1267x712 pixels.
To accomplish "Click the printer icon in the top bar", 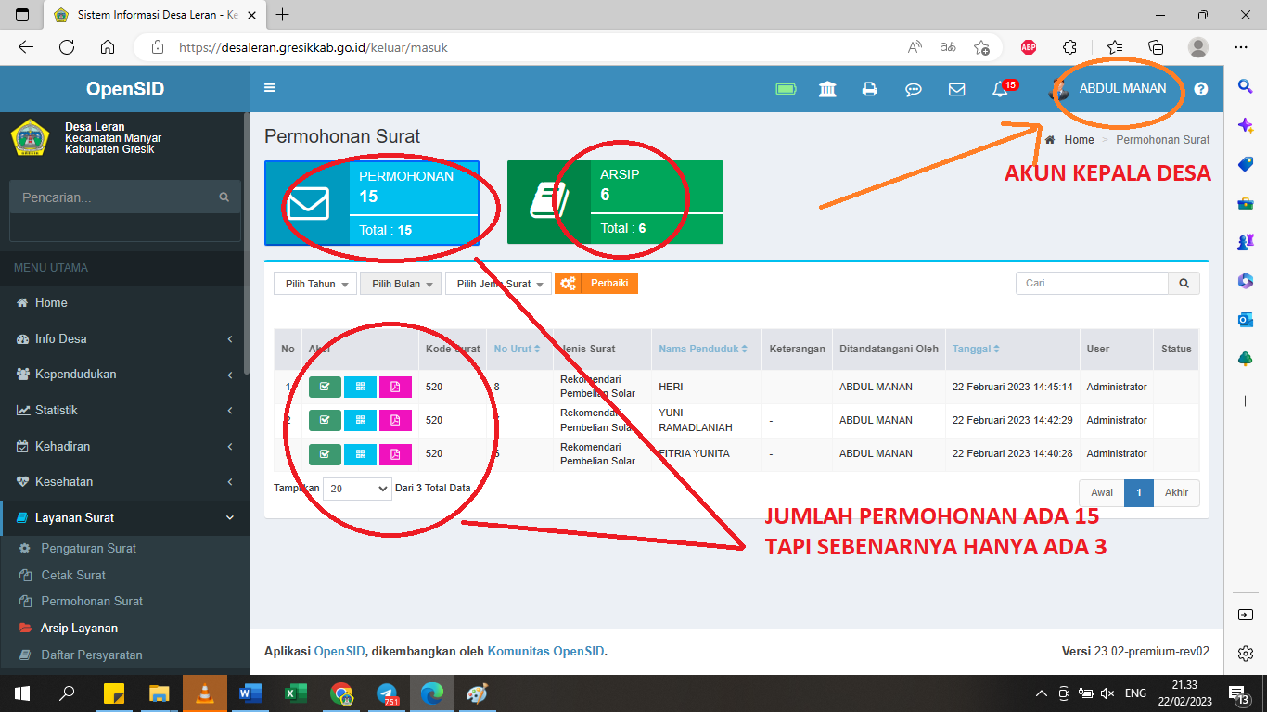I will coord(870,89).
